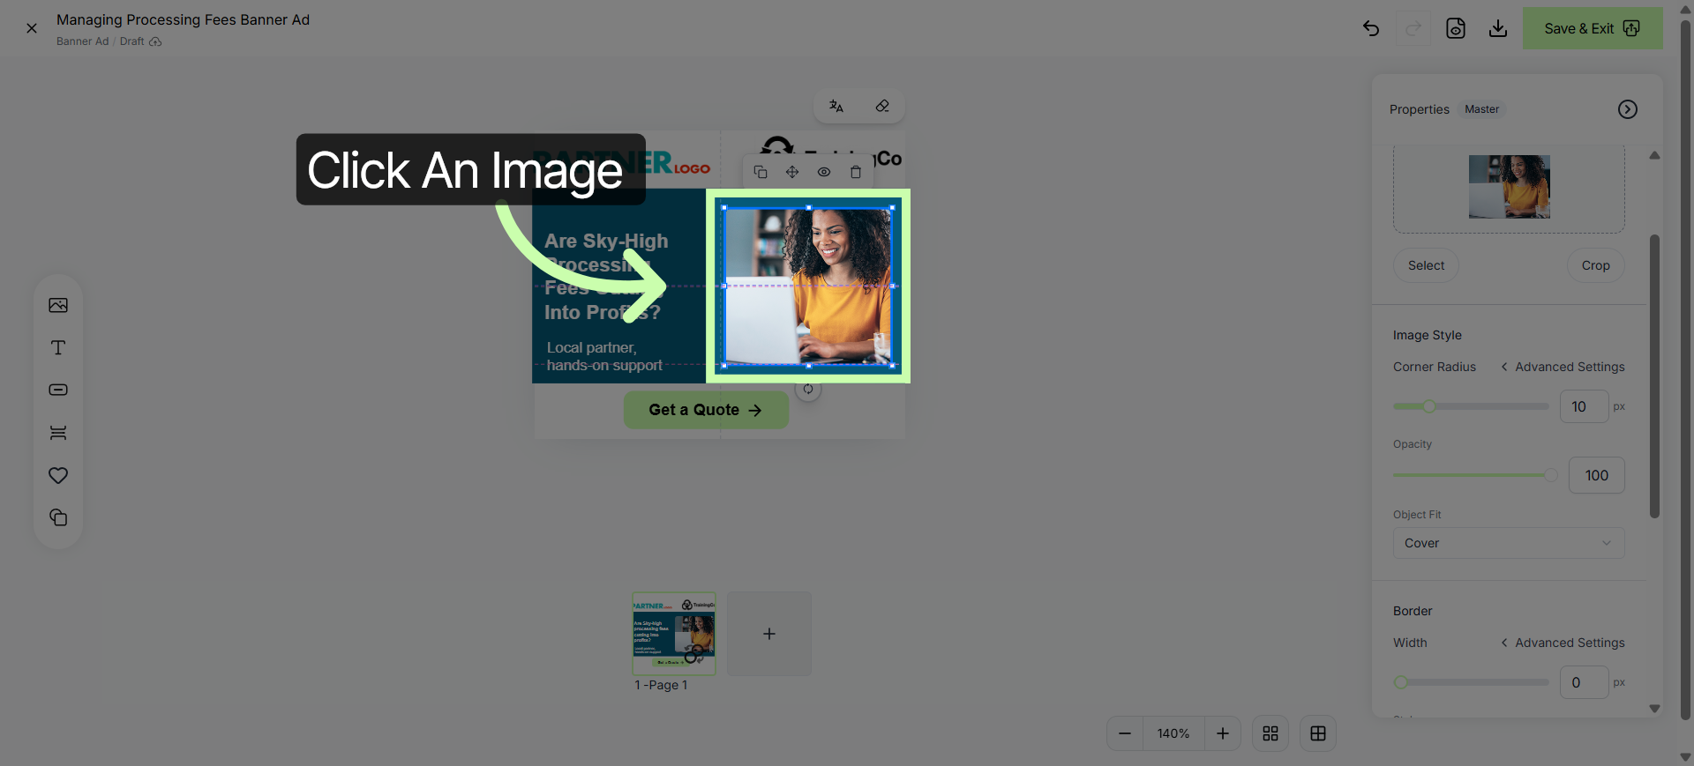Click the redo arrow button
Viewport: 1694px width, 766px height.
(x=1413, y=28)
